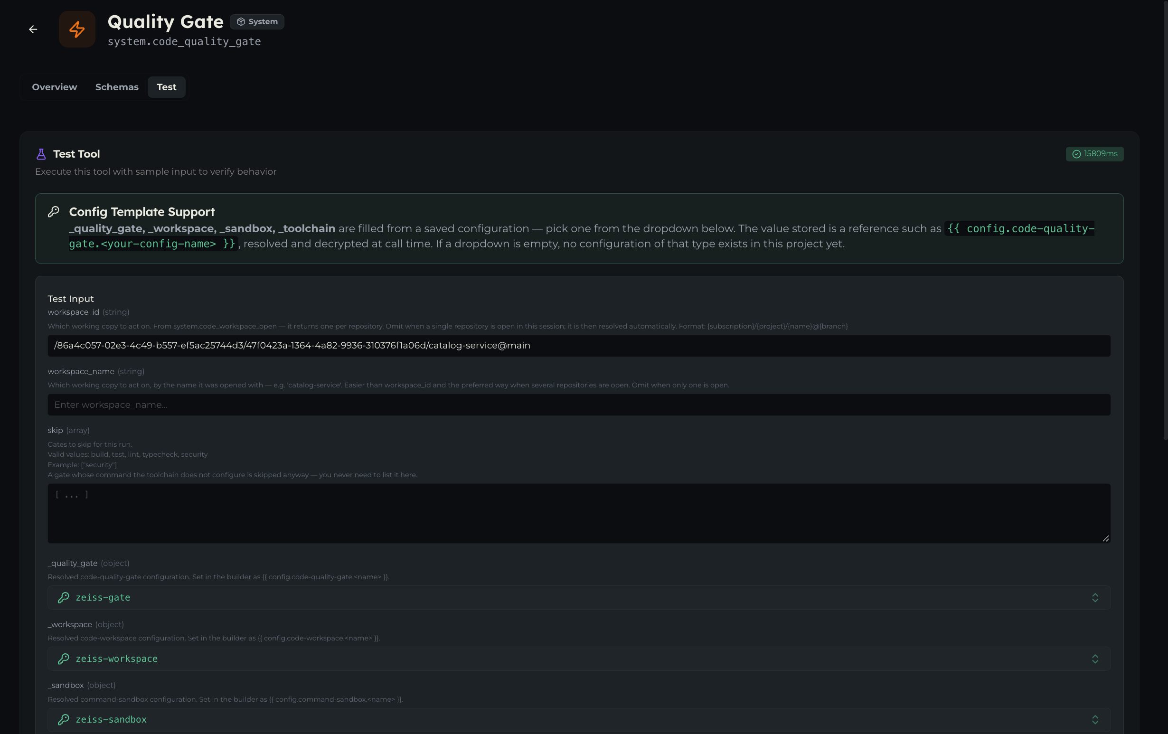Open the Overview tab
This screenshot has width=1168, height=734.
[x=54, y=87]
